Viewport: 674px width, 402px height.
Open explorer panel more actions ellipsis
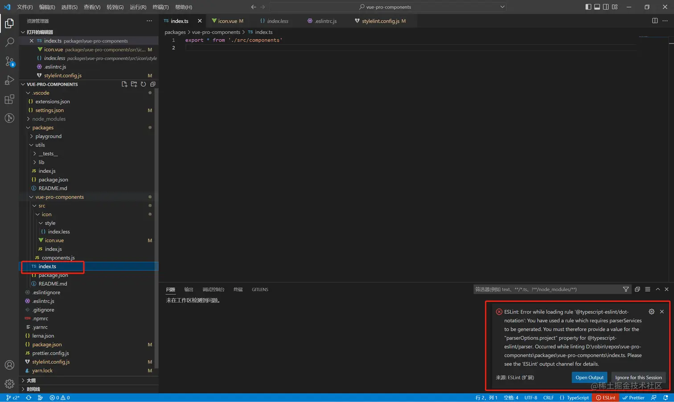click(x=149, y=21)
